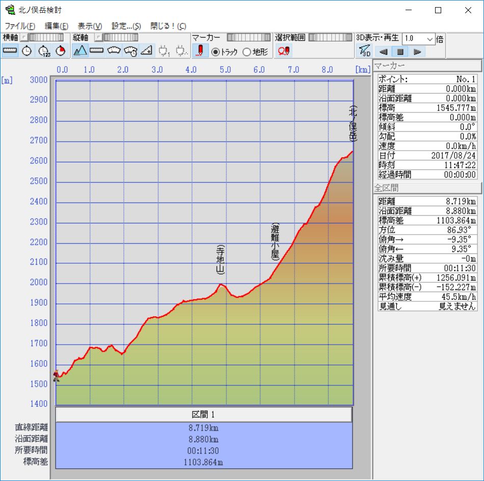Screen dimensions: 484x481
Task: Open the 3D flight view
Action: (x=364, y=51)
